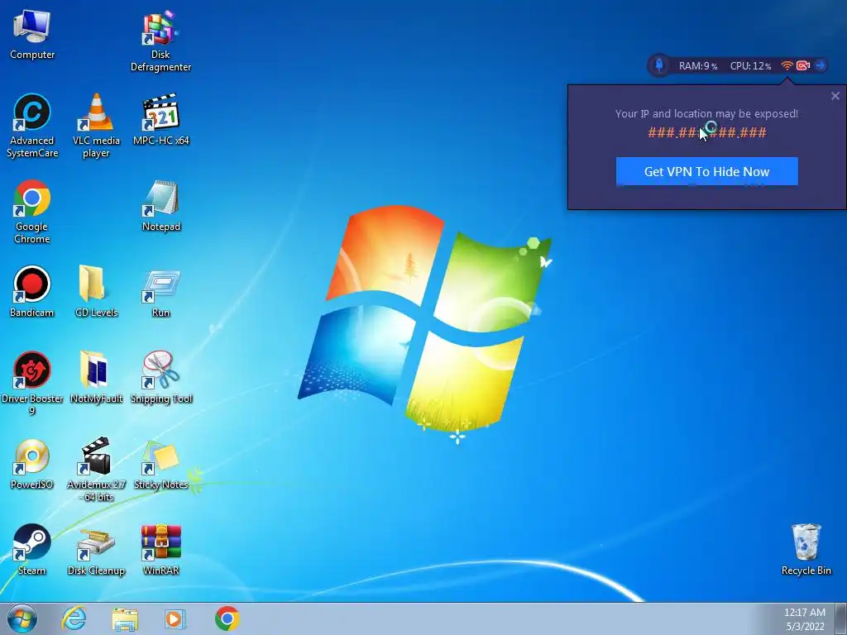Click the orange Wi-Fi icon in monitor bar
Viewport: 847px width, 635px height.
[787, 65]
